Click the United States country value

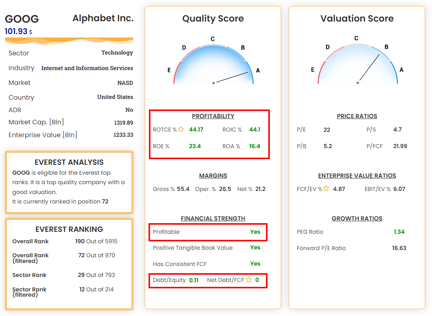(115, 97)
